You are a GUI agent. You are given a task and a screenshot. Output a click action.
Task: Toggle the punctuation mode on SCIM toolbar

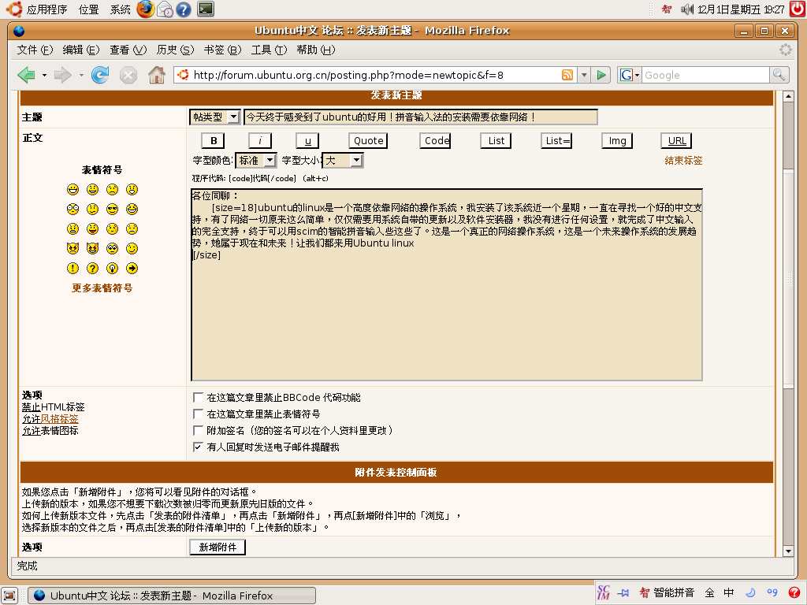(x=772, y=592)
